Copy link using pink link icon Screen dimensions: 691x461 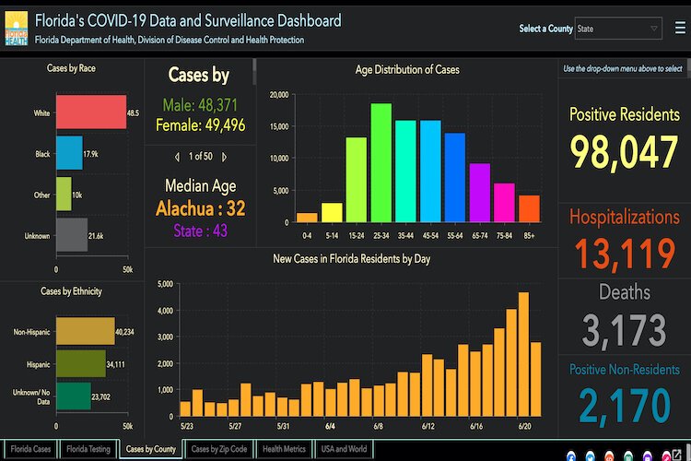(x=666, y=456)
